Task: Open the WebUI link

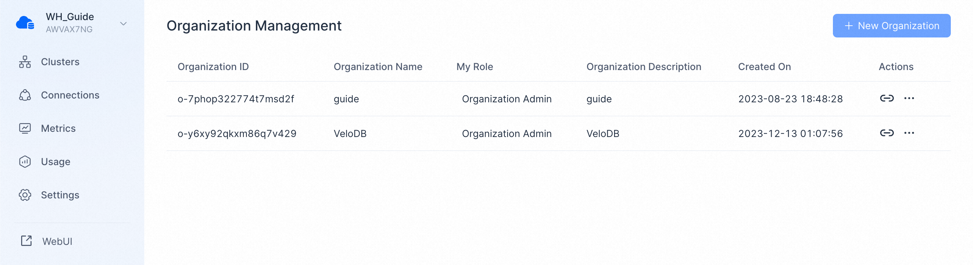Action: [57, 241]
